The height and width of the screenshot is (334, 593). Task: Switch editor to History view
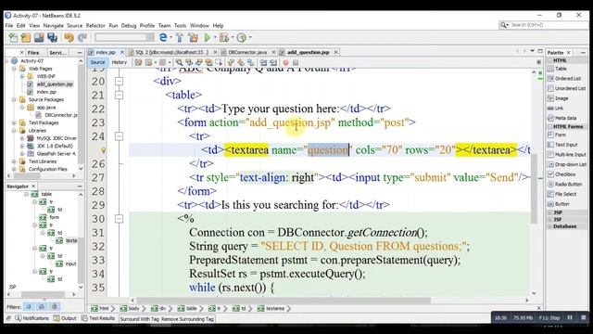120,62
